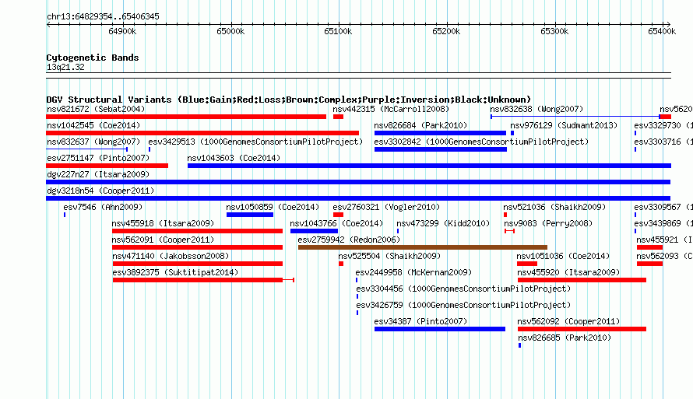Click nsv562092 (Cooper2011) label
The image size is (693, 399).
[569, 321]
